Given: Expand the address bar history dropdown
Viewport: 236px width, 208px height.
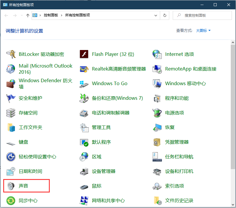Looking at the screenshot, I should coord(156,15).
